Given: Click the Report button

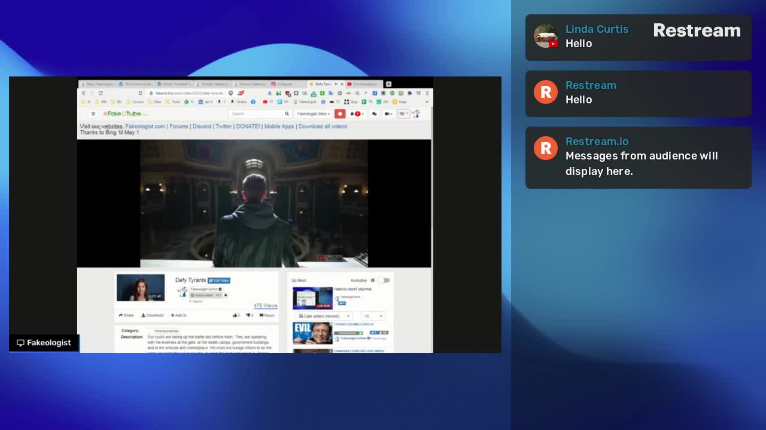Looking at the screenshot, I should click(267, 315).
